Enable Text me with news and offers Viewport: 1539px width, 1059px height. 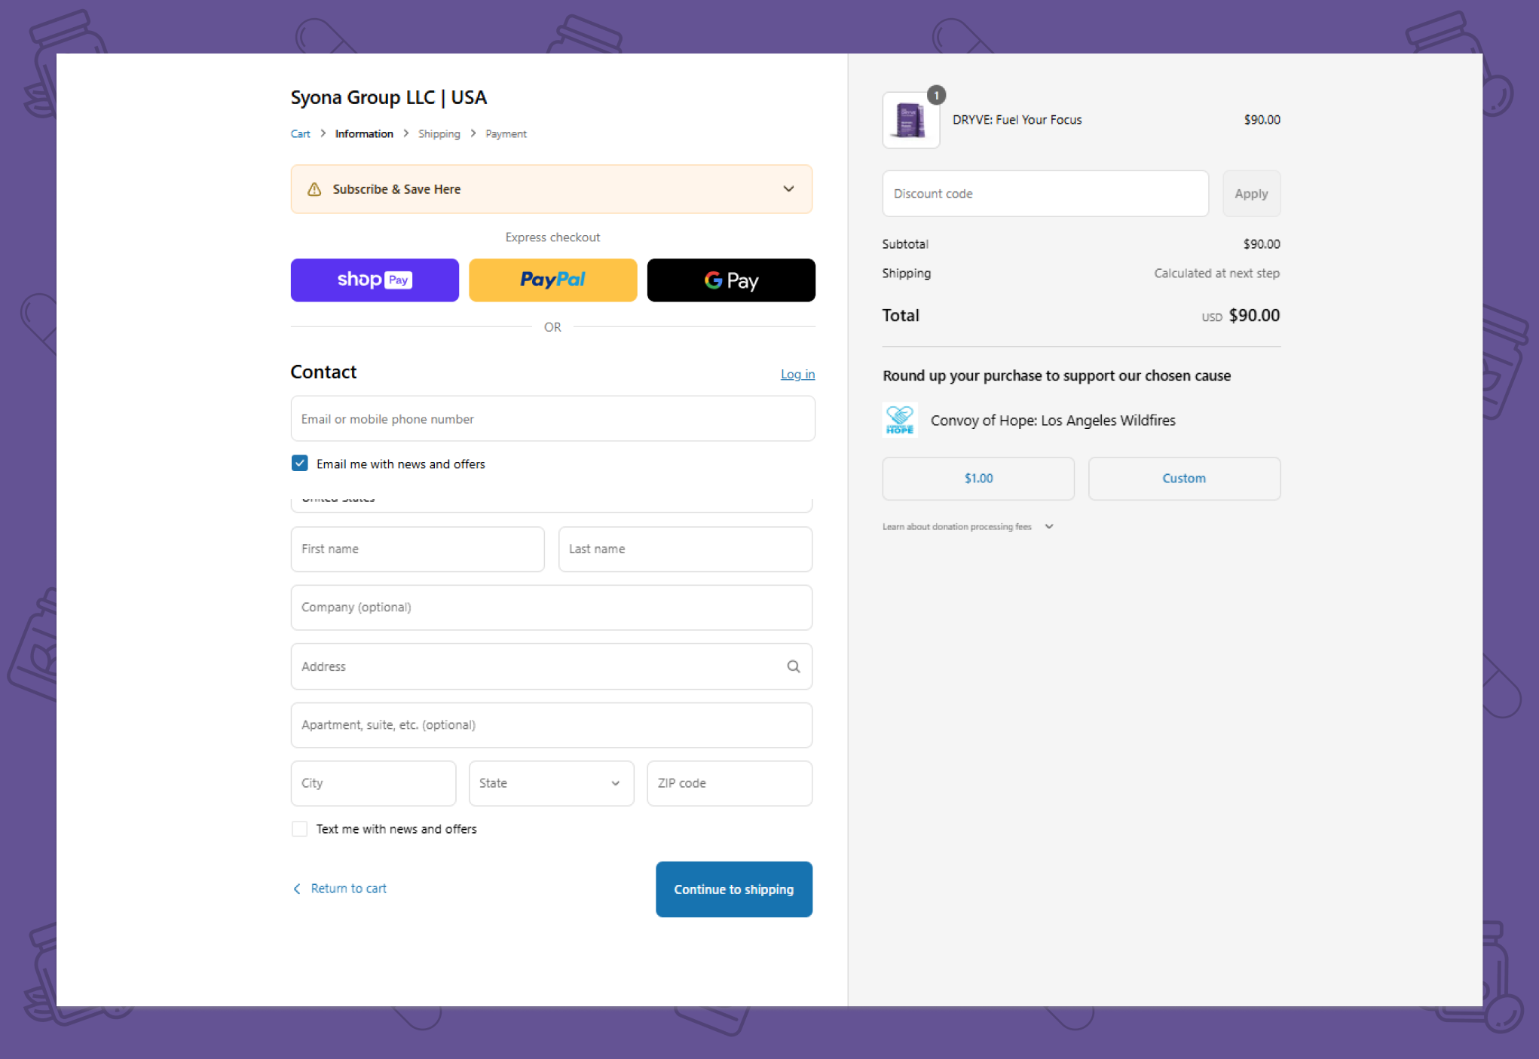300,829
